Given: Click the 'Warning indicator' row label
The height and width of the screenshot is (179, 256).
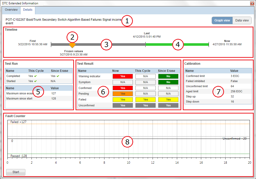Looking at the screenshot, I should [89, 76].
